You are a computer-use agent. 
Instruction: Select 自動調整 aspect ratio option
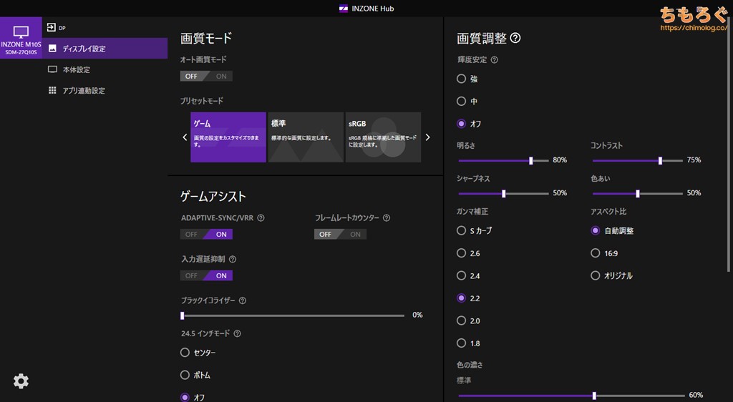[x=595, y=230]
